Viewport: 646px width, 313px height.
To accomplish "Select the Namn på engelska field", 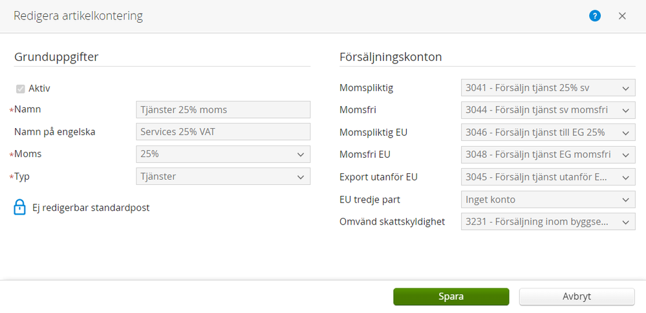I will [223, 132].
